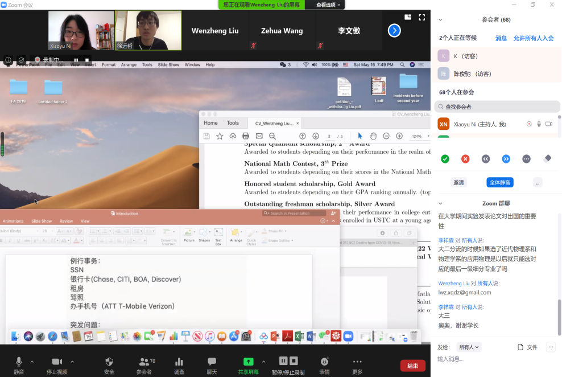Go to previous page in Acrobat
The image size is (562, 377).
click(303, 136)
